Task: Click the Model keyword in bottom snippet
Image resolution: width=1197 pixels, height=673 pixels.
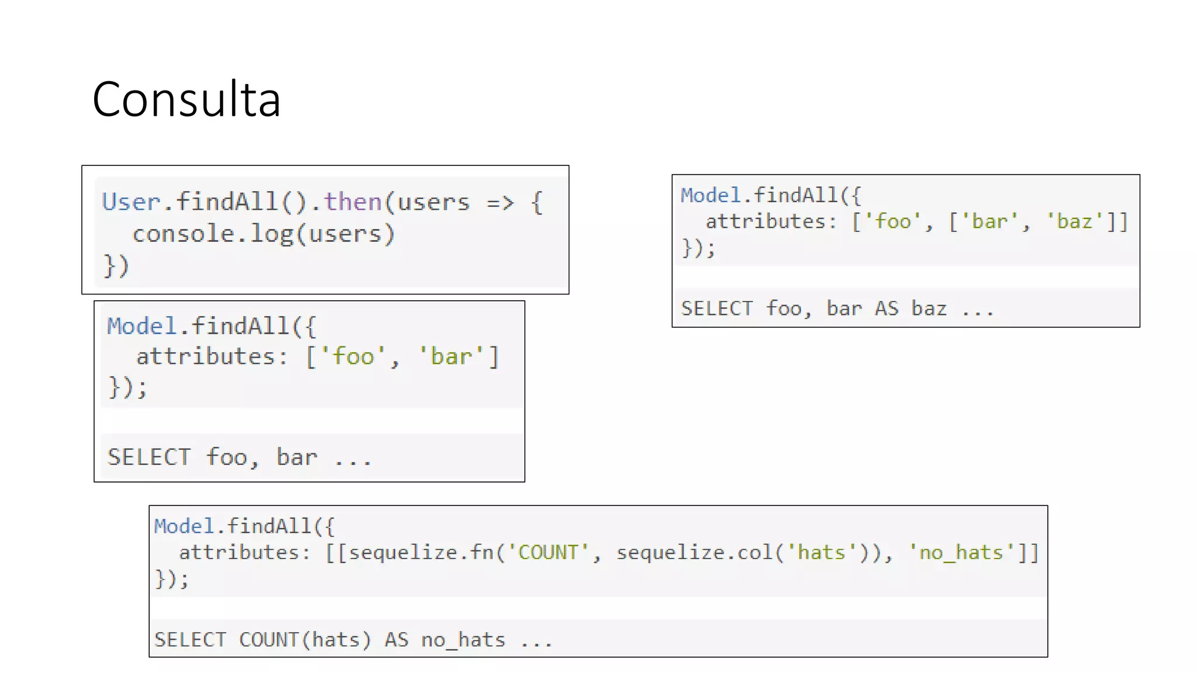Action: click(x=184, y=526)
